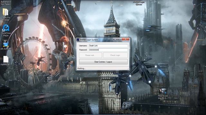Click the PHPBB Login System title bar text

click(x=89, y=40)
